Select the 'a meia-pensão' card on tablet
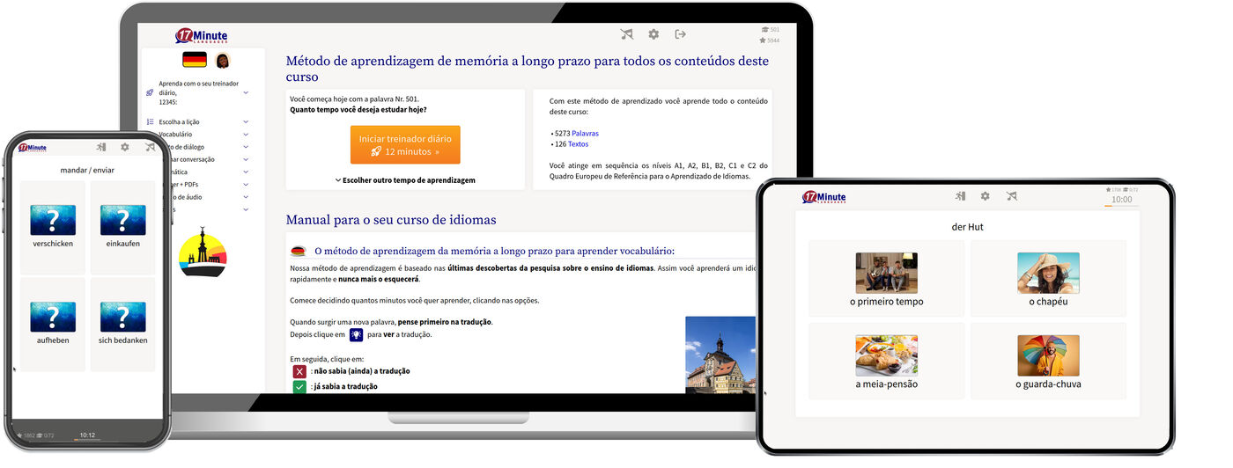 [887, 361]
